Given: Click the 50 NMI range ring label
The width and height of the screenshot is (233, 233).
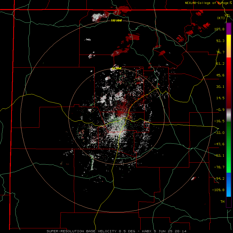Looking at the screenshot, I should pyautogui.click(x=117, y=69).
